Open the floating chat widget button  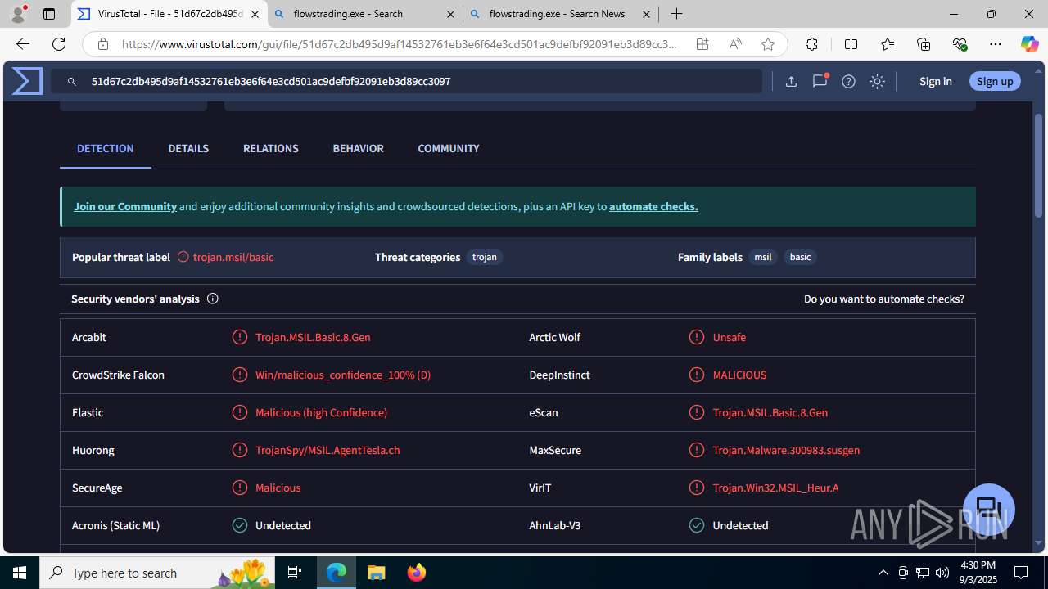(989, 509)
